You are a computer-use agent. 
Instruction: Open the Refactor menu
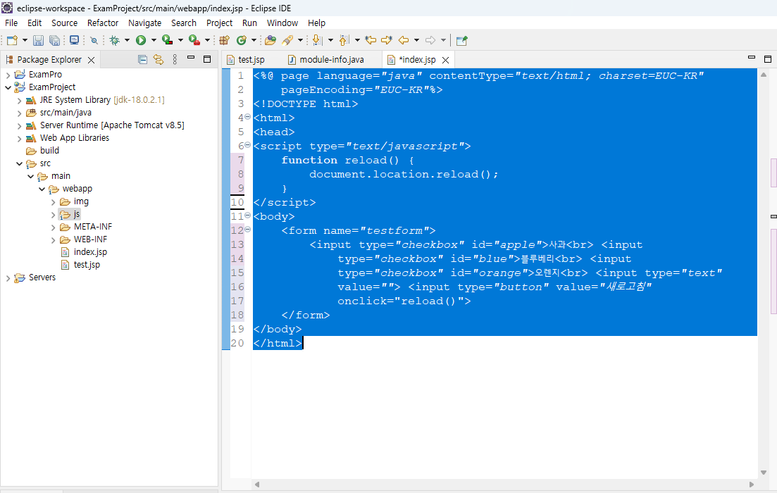click(103, 23)
